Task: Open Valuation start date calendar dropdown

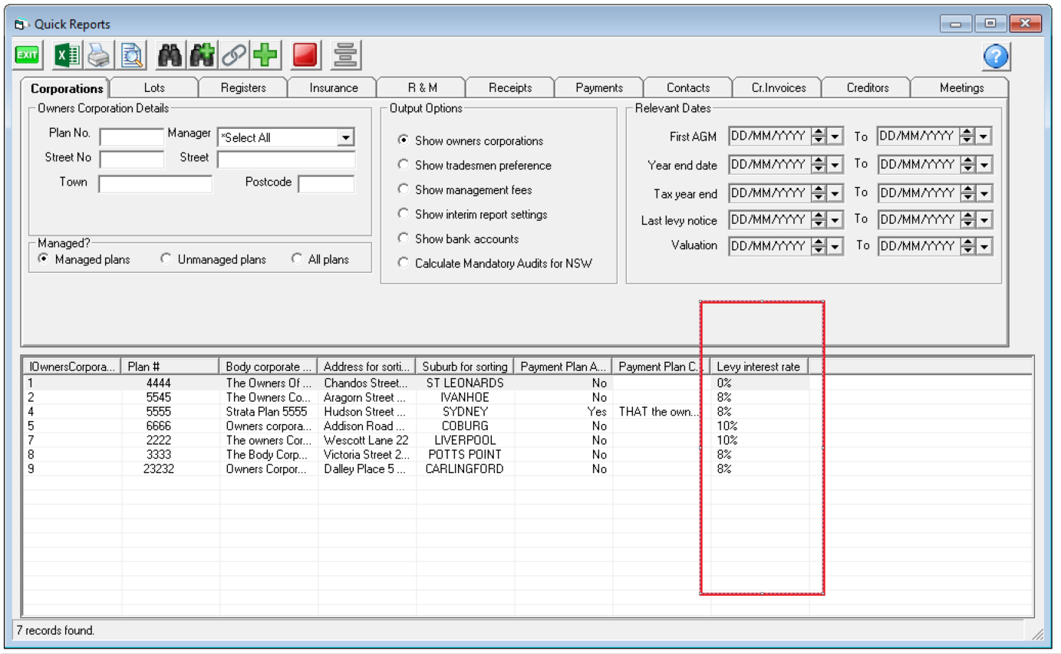Action: [x=835, y=246]
